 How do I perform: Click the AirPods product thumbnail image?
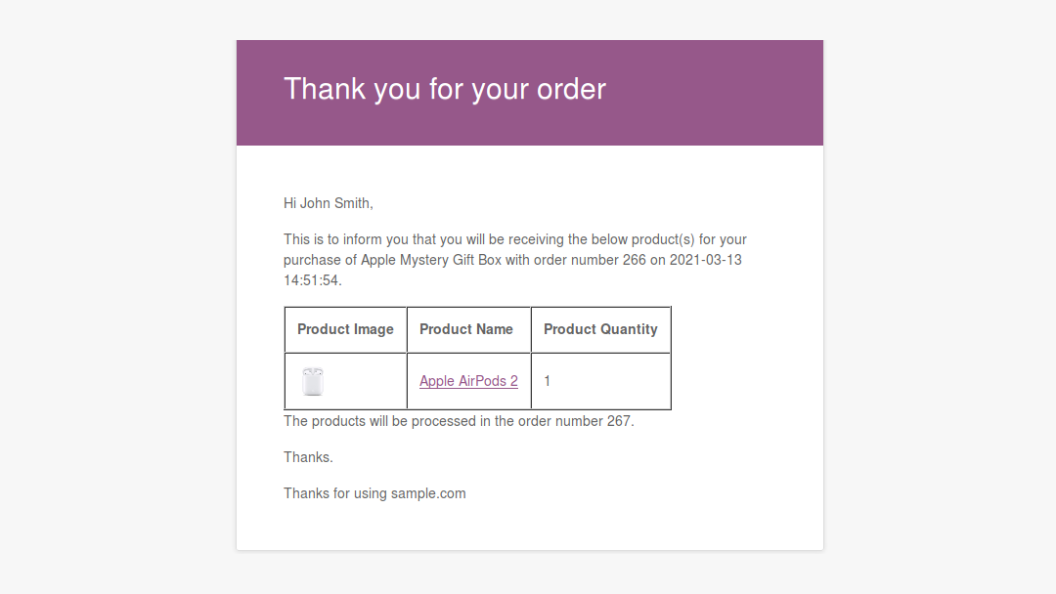(x=313, y=381)
